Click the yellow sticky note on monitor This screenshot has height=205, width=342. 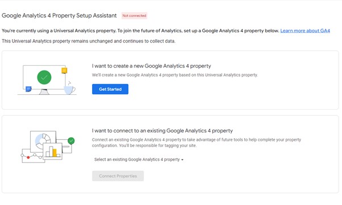[x=64, y=70]
